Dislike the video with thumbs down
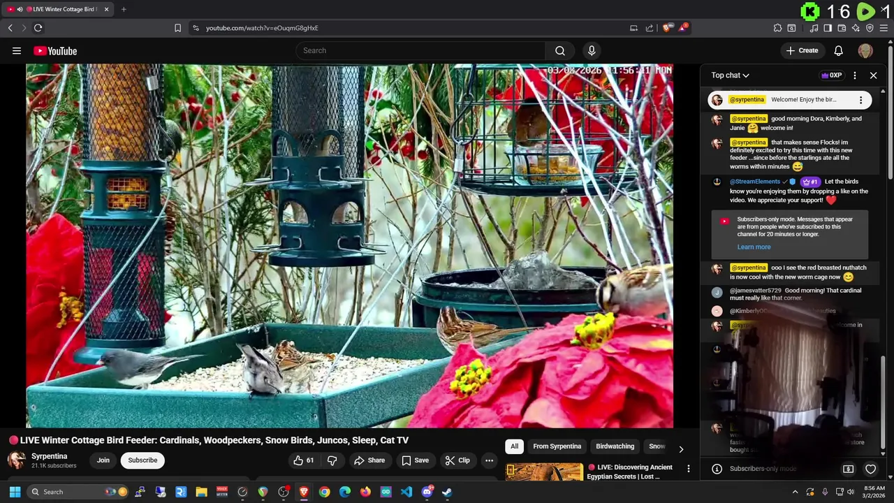The image size is (894, 503). point(332,460)
